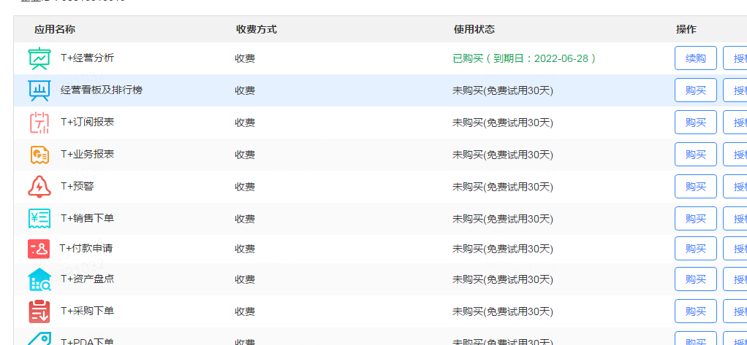Viewport: 747px width, 345px height.
Task: Select the T+预警 app name
Action: click(x=77, y=186)
